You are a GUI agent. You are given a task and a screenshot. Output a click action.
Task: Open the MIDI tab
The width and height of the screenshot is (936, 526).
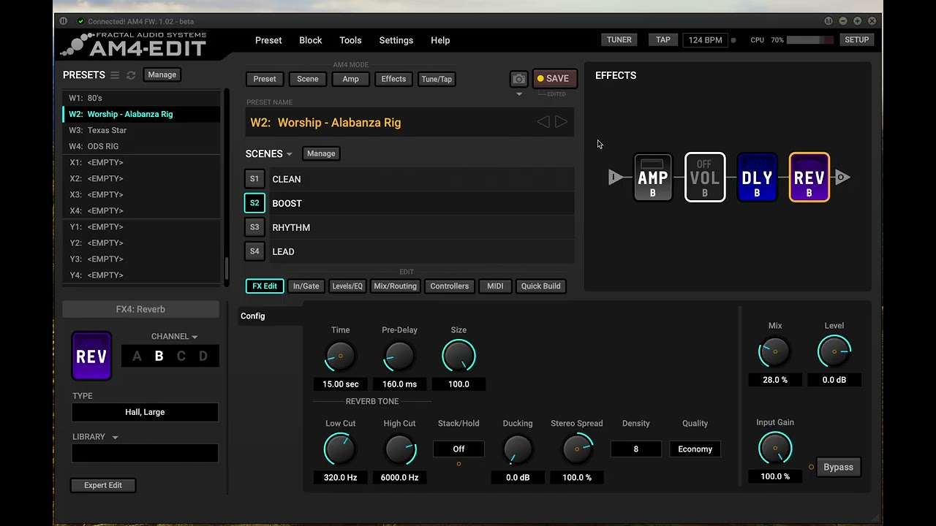495,286
